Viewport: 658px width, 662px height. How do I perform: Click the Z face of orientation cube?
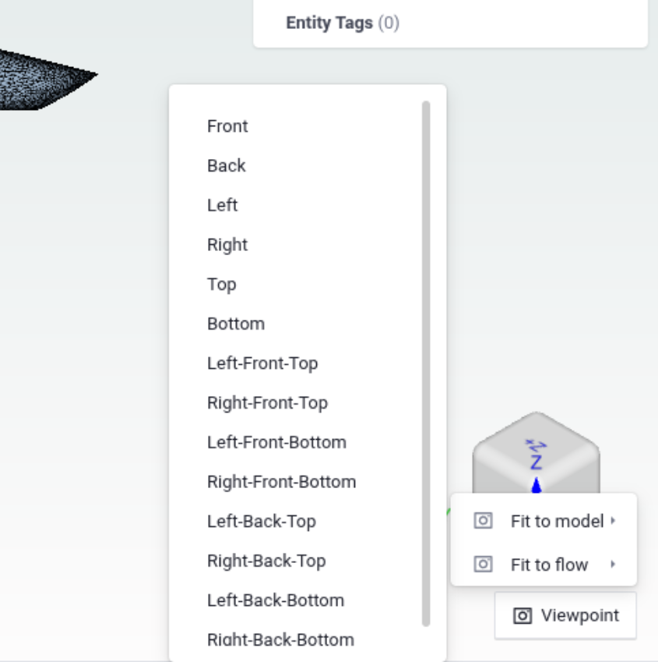(x=536, y=451)
